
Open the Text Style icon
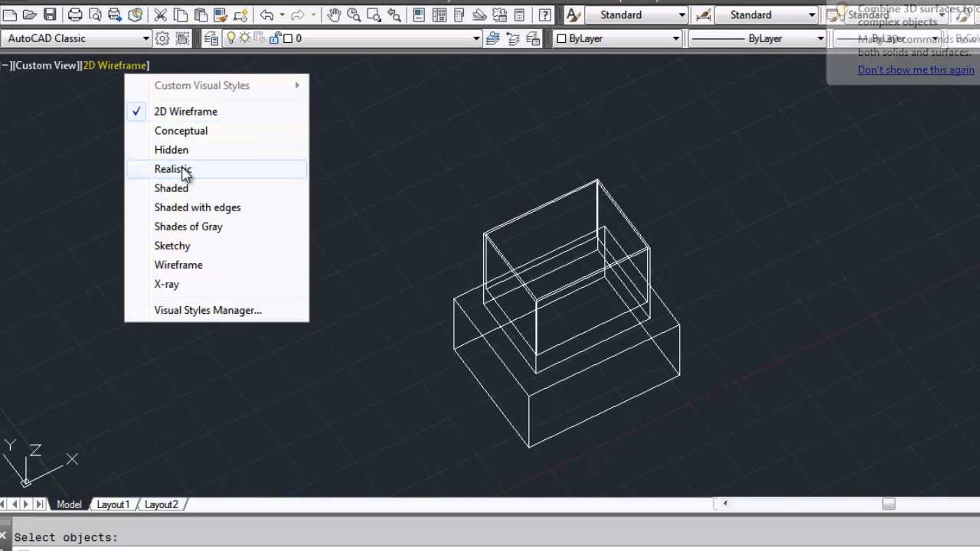click(x=573, y=15)
